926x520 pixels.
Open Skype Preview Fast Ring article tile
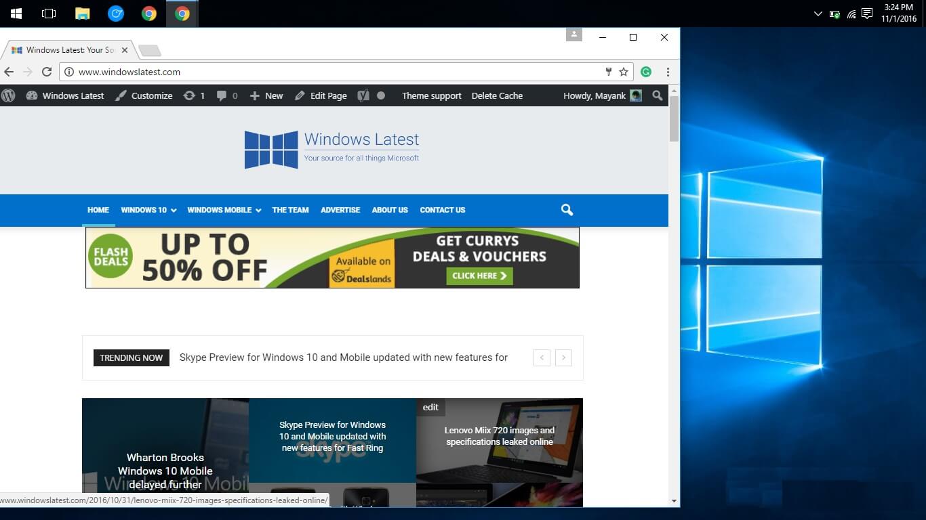(333, 437)
